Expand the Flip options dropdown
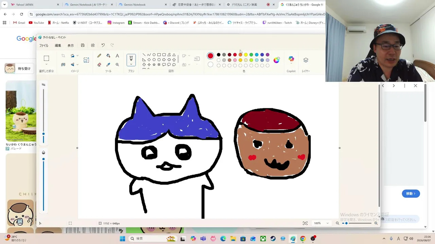The width and height of the screenshot is (435, 244). click(x=77, y=64)
